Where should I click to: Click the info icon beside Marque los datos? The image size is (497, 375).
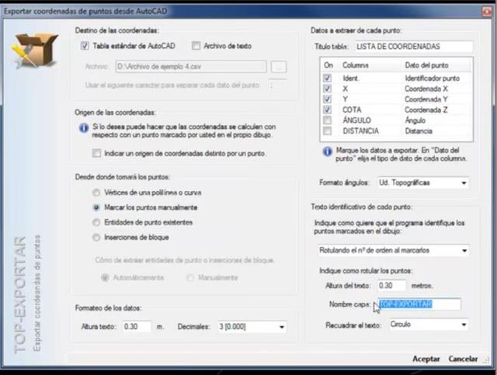(327, 151)
